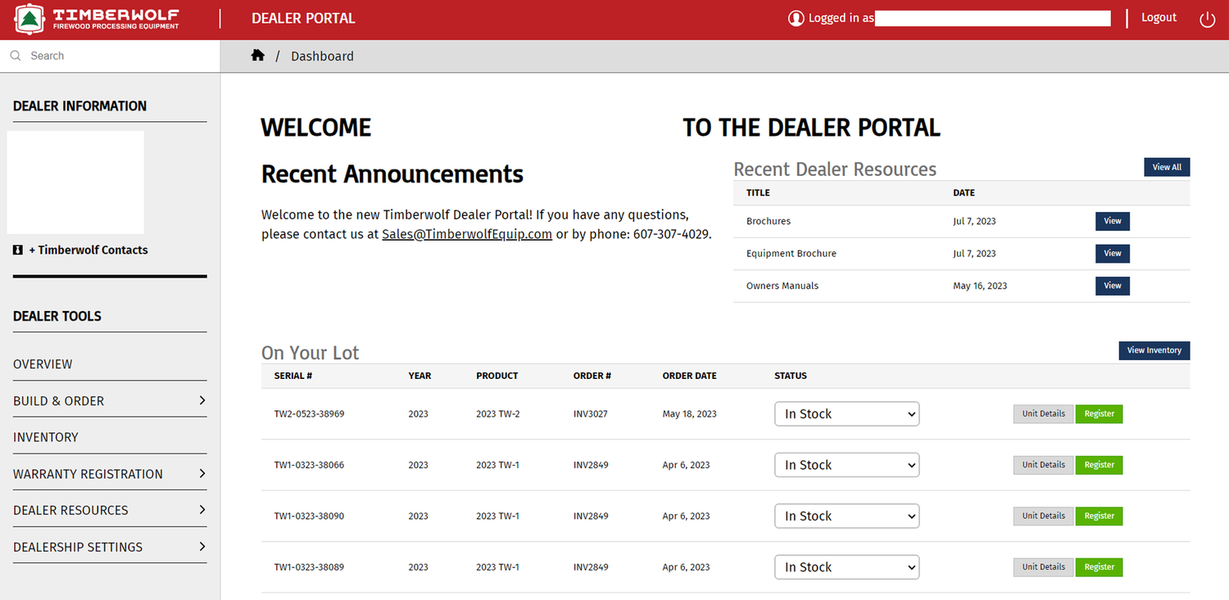
Task: Click View All dealer resources
Action: [1167, 167]
